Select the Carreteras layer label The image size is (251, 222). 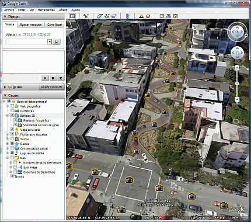[27, 111]
